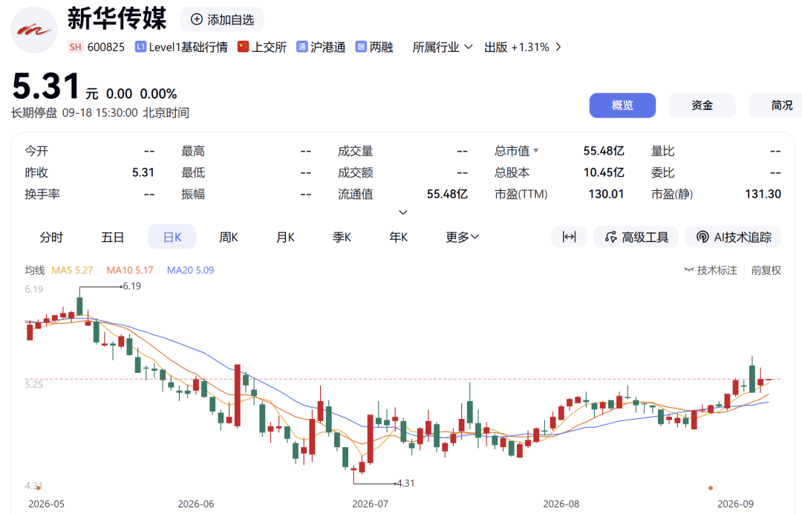Open the 更多 period dropdown

463,237
